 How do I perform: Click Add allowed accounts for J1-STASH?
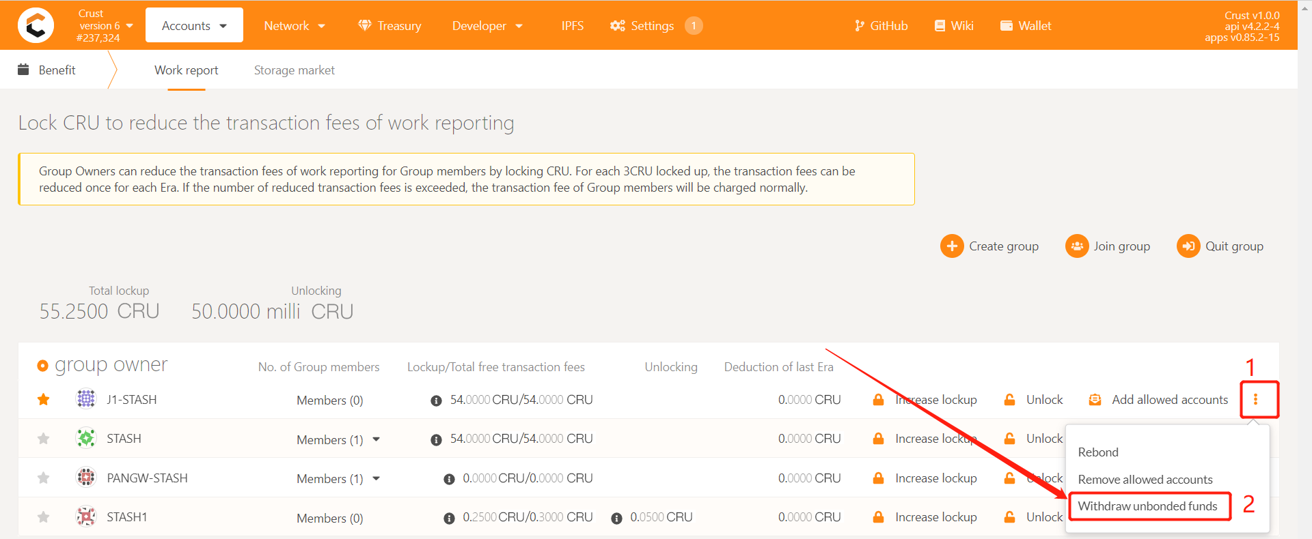tap(1158, 400)
